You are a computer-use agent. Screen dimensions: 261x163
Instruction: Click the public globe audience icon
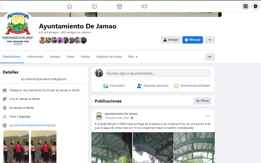coord(132,118)
